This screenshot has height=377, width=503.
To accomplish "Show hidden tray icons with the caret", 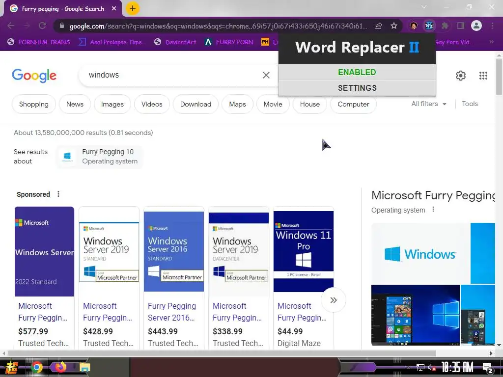I will pyautogui.click(x=408, y=367).
